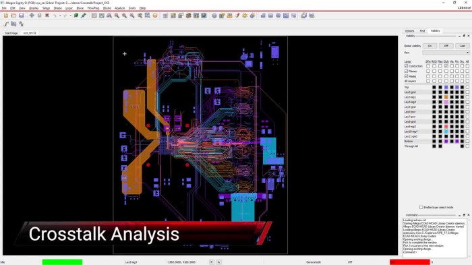The height and width of the screenshot is (265, 472).
Task: Click the Global visibility Last button
Action: coord(462,46)
